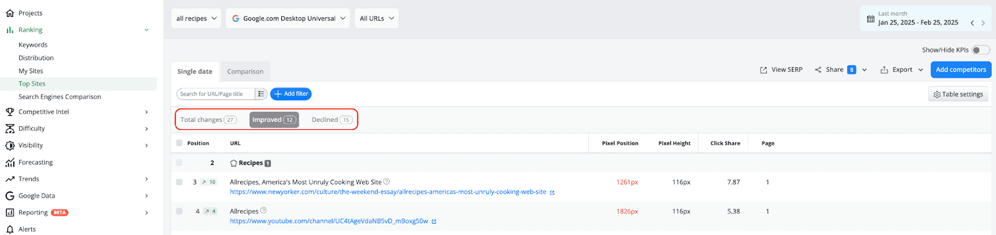Open the Share dropdown arrow
This screenshot has width=996, height=235.
[x=865, y=70]
